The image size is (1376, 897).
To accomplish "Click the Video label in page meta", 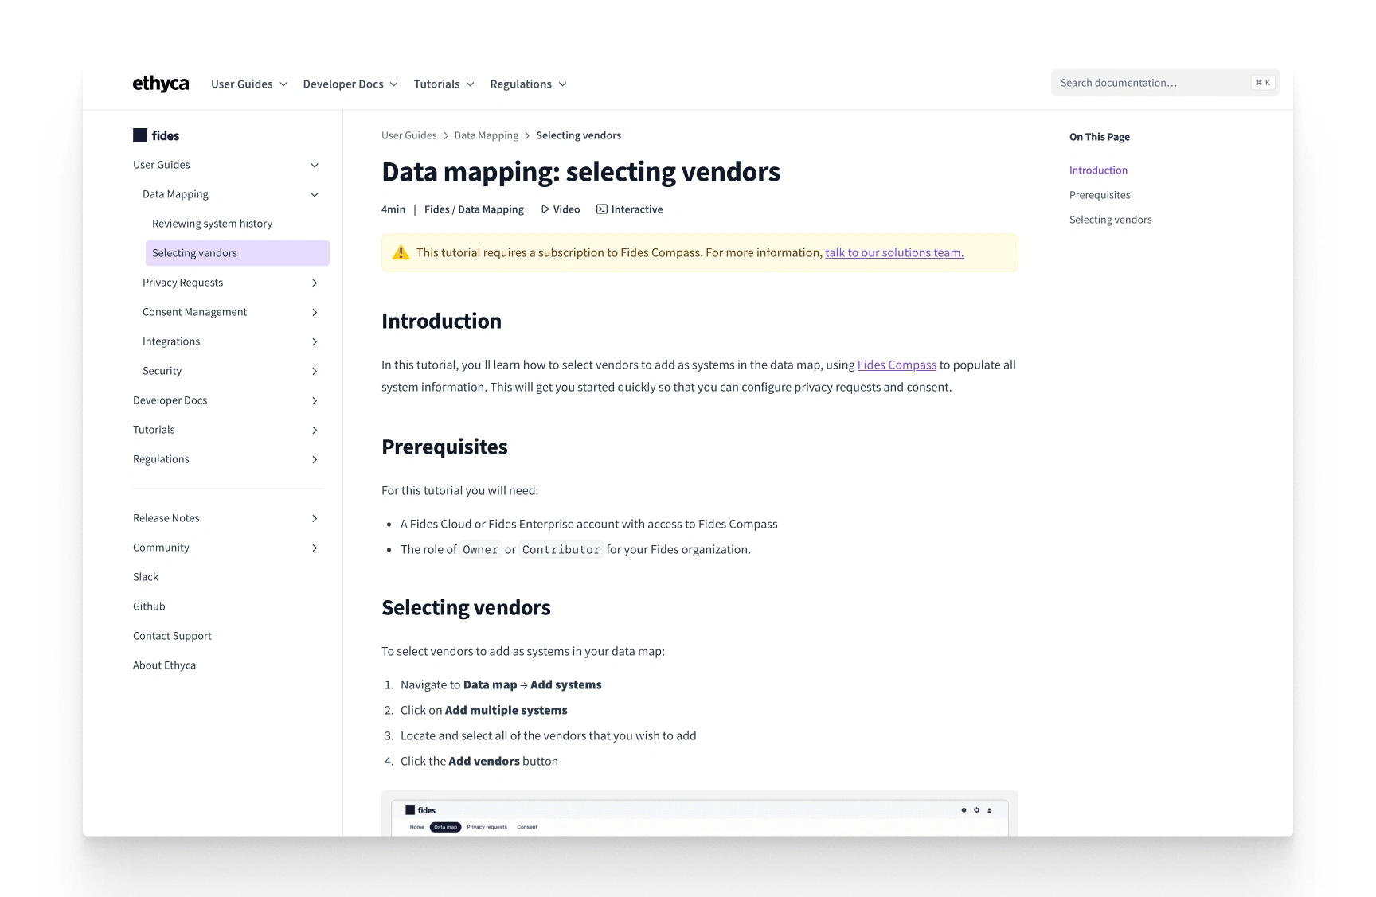I will (566, 209).
